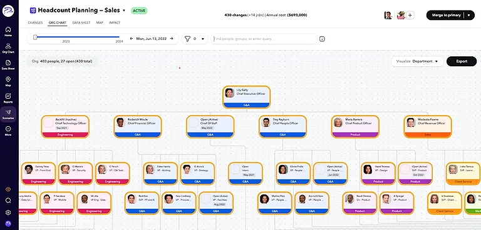Open the Visualize Department dropdown
The image size is (481, 230).
[x=418, y=61]
